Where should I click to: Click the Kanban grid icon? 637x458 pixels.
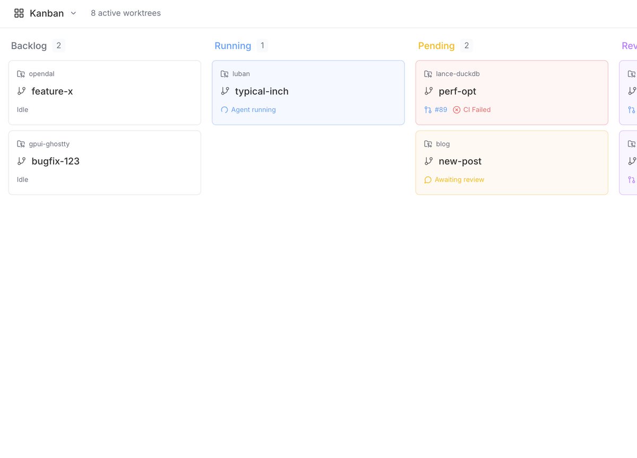pyautogui.click(x=19, y=13)
